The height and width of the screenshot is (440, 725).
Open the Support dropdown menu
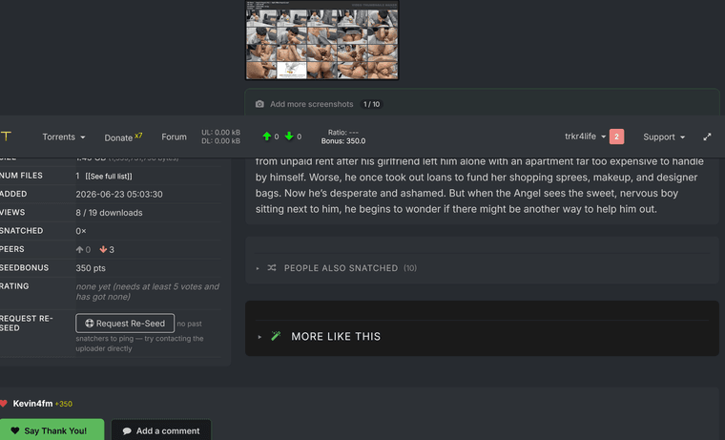coord(664,136)
